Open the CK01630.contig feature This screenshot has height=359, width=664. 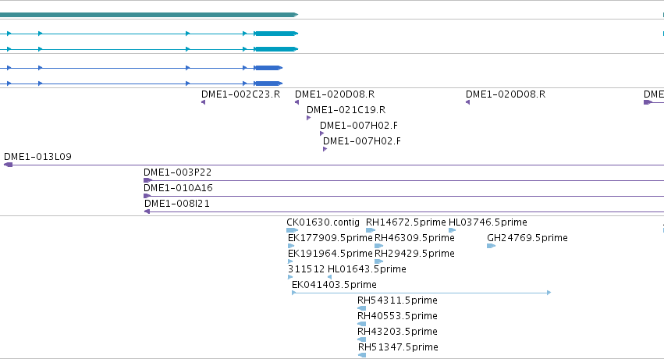click(323, 222)
